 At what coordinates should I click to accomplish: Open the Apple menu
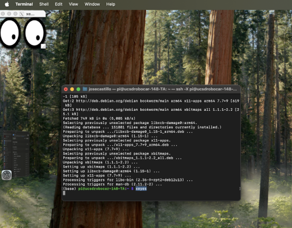click(x=7, y=4)
